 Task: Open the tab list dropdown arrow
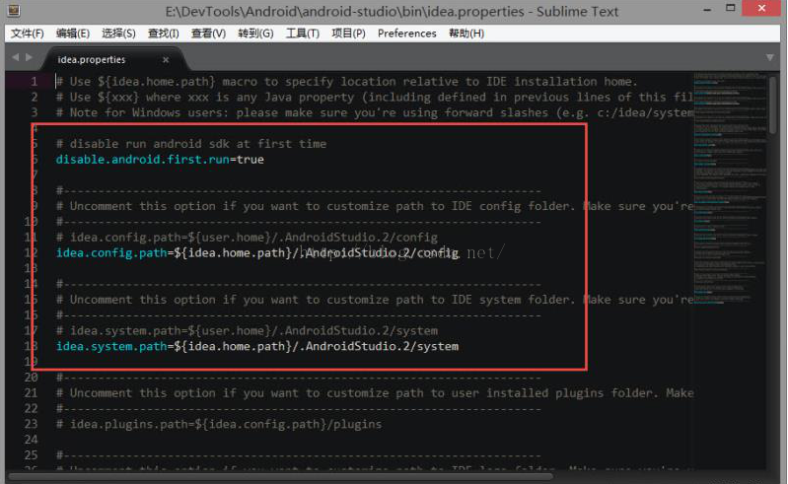click(x=770, y=58)
